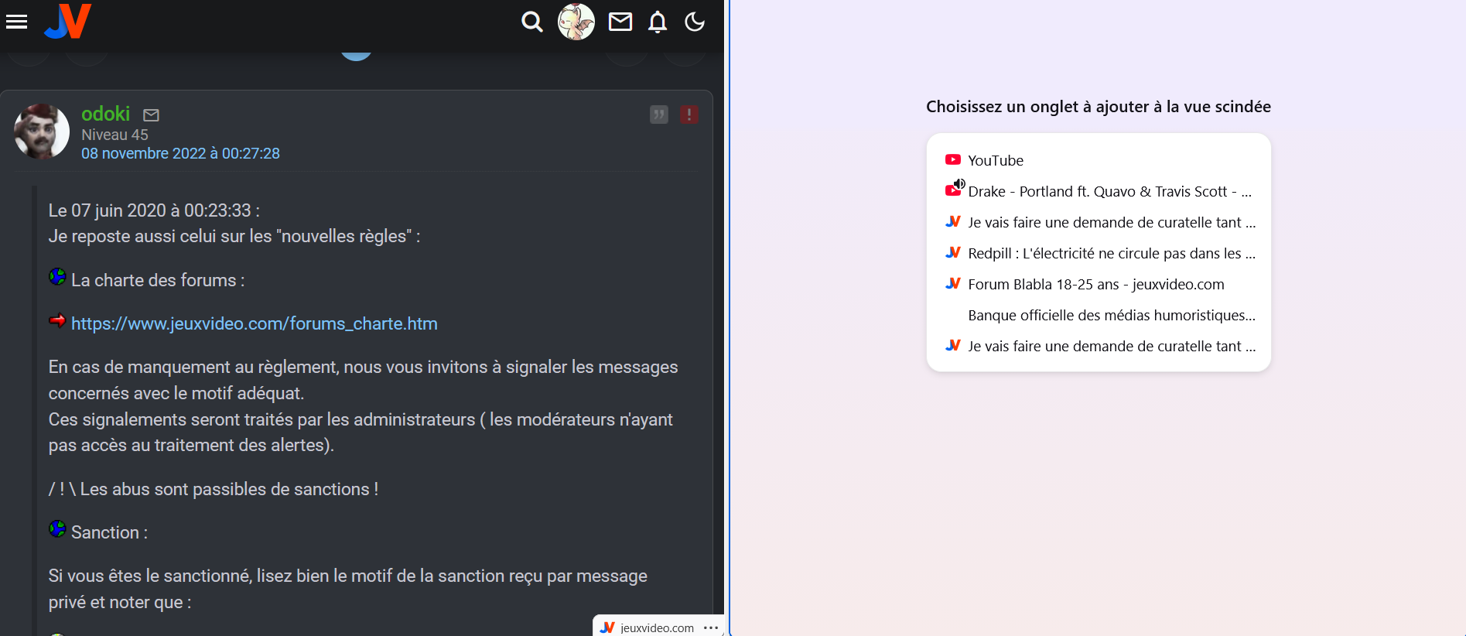
Task: Open private messages envelope in header
Action: click(x=620, y=22)
